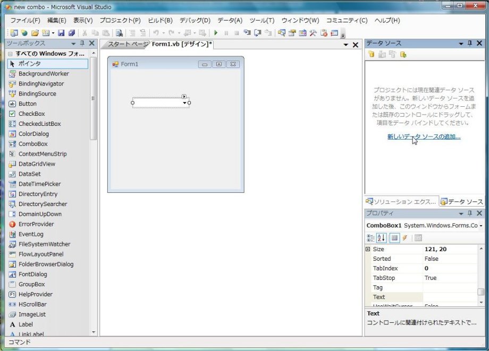This screenshot has height=351, width=489.
Task: Click the Add New Item toolbar icon
Action: pyautogui.click(x=46, y=33)
